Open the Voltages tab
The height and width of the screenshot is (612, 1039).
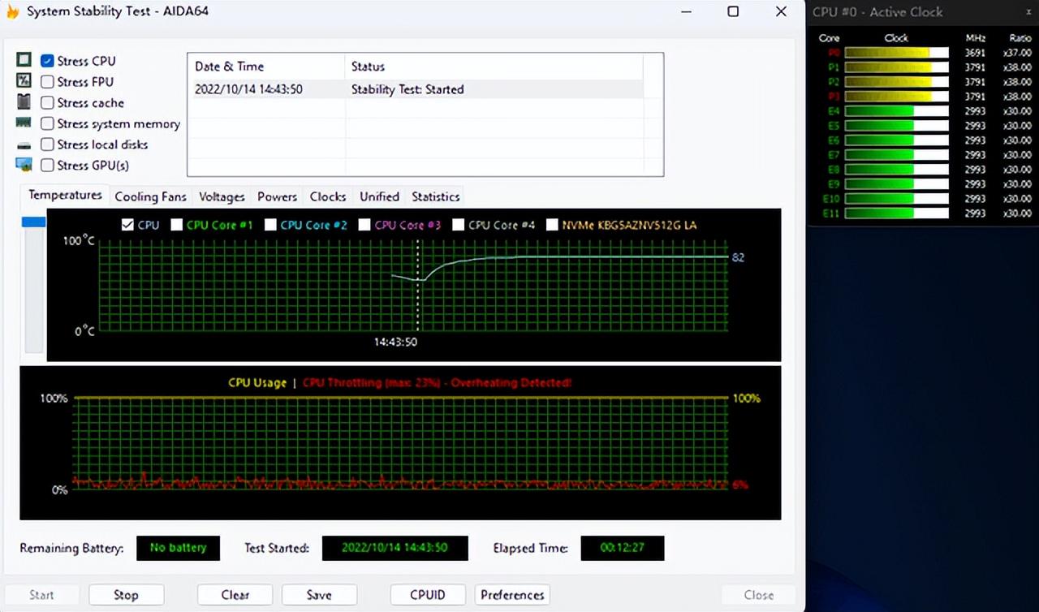point(222,196)
